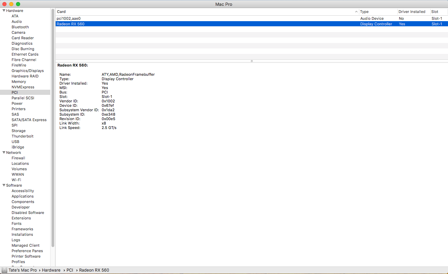The height and width of the screenshot is (274, 448).
Task: Select ATA in the sidebar
Action: point(15,16)
